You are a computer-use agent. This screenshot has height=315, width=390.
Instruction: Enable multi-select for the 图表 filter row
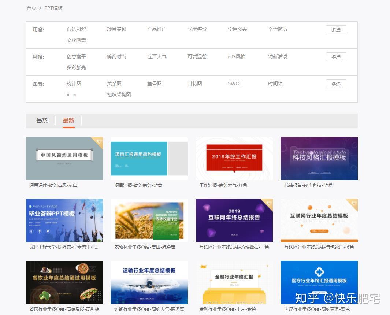(x=335, y=84)
